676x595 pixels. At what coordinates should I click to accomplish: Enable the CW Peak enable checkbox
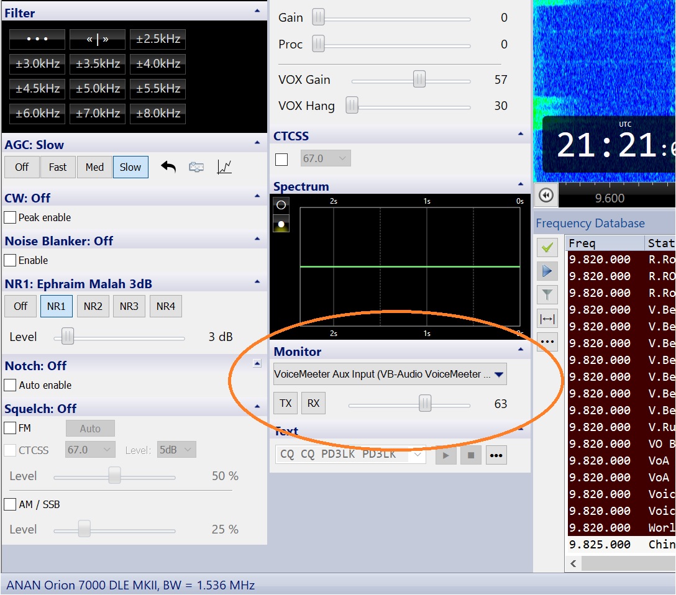pos(10,217)
